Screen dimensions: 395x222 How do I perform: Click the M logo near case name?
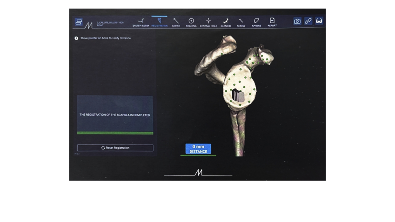point(88,25)
